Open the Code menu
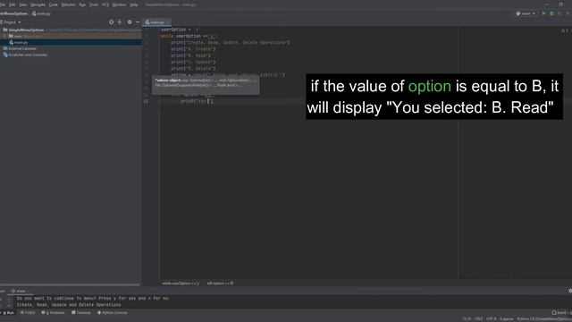Image resolution: width=572 pixels, height=322 pixels. click(x=54, y=4)
